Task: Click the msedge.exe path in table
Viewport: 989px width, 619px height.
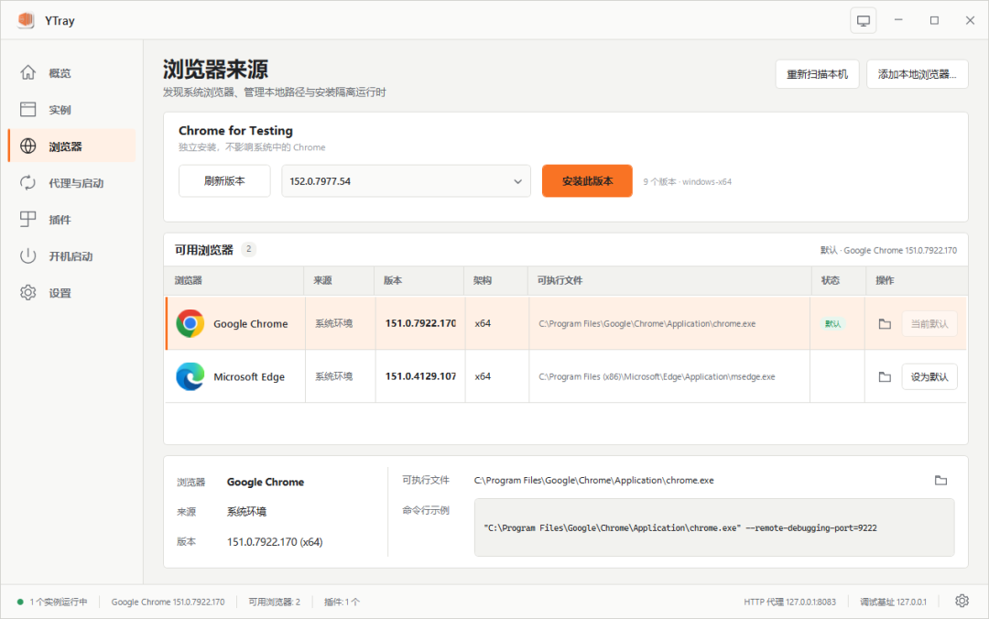Action: 657,376
